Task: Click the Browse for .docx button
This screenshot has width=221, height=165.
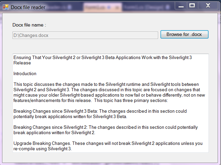Action: coord(184,35)
